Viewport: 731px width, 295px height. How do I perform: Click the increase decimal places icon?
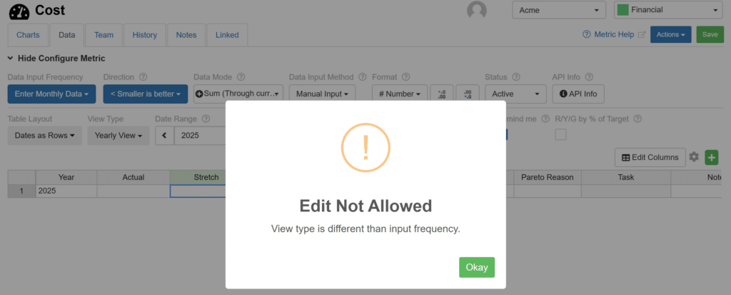point(442,94)
